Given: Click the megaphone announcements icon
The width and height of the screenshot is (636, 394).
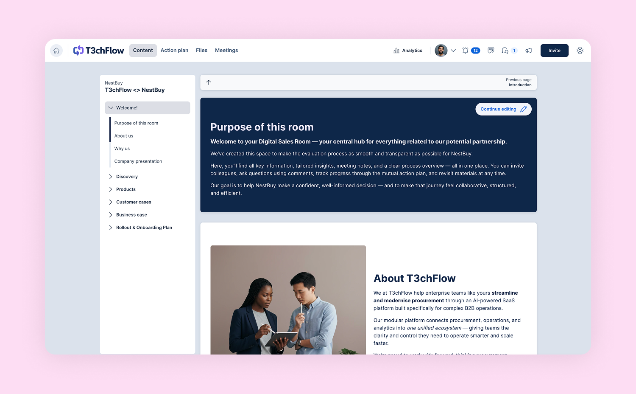Looking at the screenshot, I should (x=529, y=51).
